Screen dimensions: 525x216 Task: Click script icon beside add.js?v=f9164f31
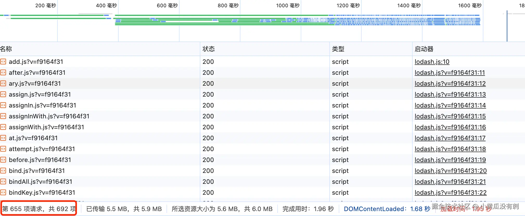[3, 62]
